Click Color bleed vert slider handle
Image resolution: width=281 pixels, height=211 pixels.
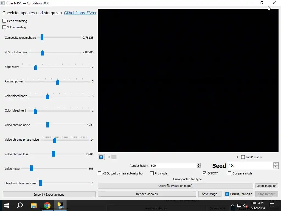pyautogui.click(x=35, y=111)
